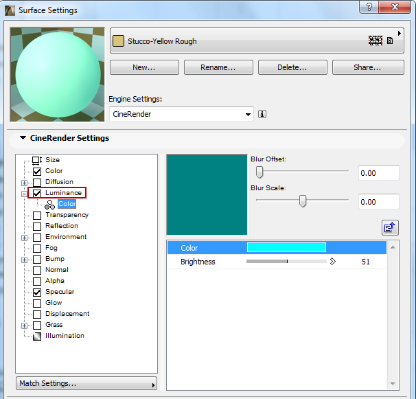The width and height of the screenshot is (416, 399).
Task: Disable the Specular channel checkbox
Action: pos(37,293)
